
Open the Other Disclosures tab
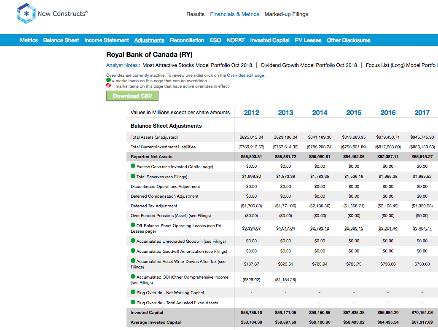click(349, 40)
